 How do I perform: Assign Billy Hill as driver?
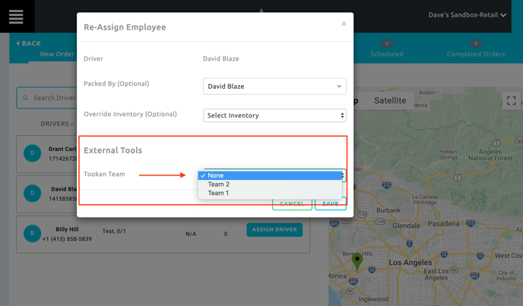tap(274, 229)
